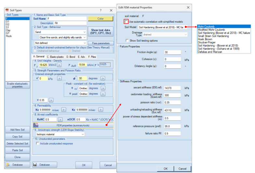This screenshot has width=255, height=173.
Task: Open Isotropic material dropdown
Action: click(x=60, y=134)
